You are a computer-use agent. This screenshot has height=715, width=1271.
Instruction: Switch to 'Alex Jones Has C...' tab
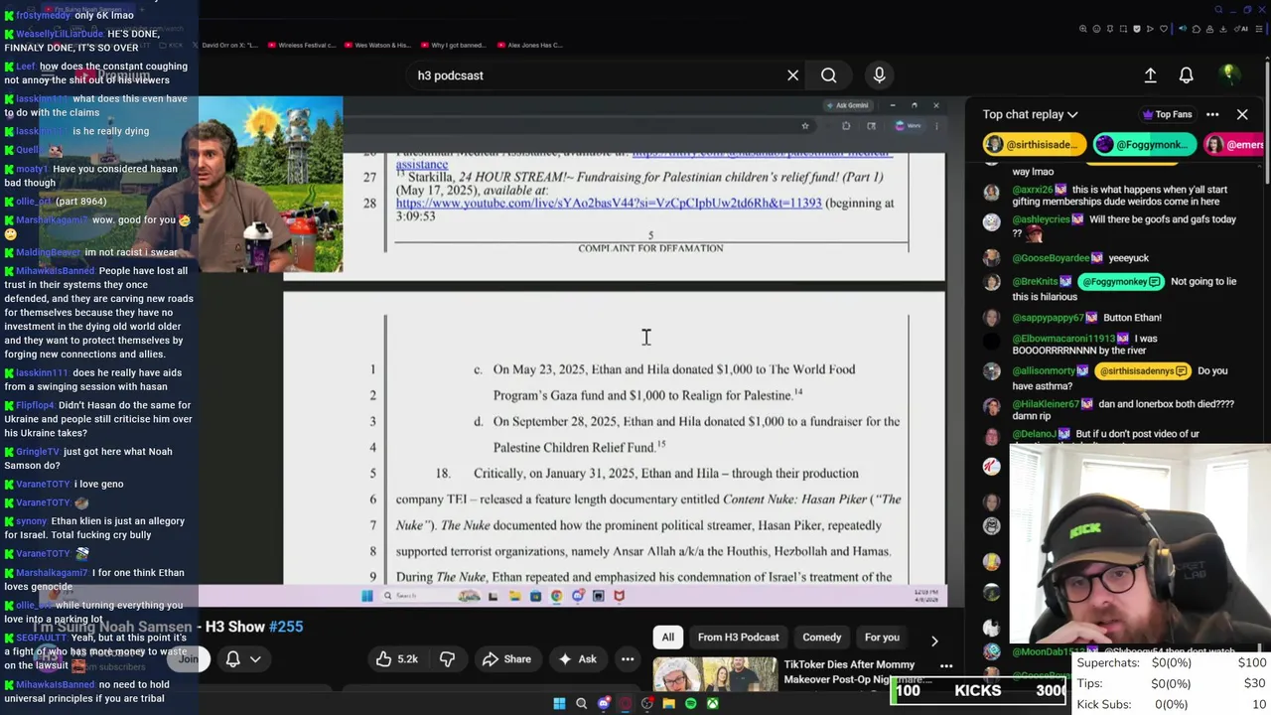529,45
